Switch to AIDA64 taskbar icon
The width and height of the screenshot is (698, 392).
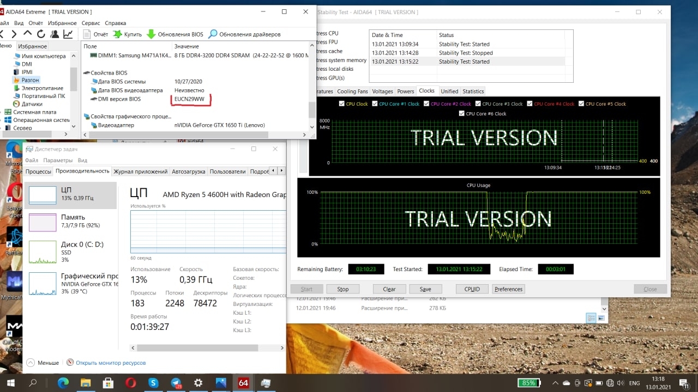point(243,383)
